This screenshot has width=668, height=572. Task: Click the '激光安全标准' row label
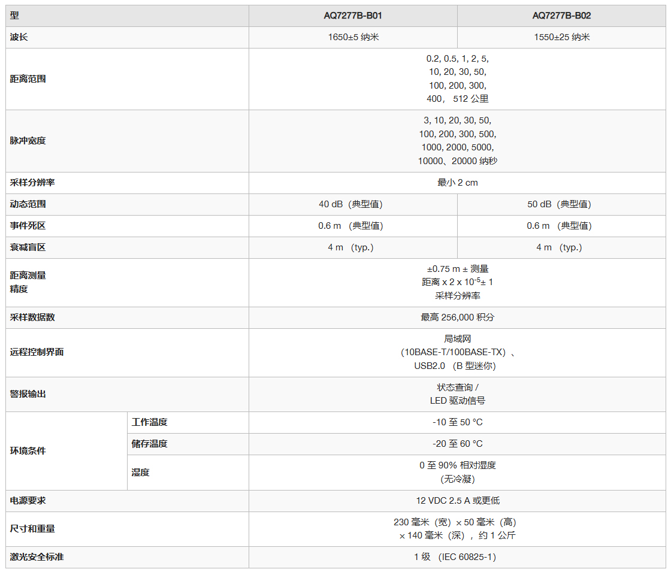pyautogui.click(x=37, y=557)
